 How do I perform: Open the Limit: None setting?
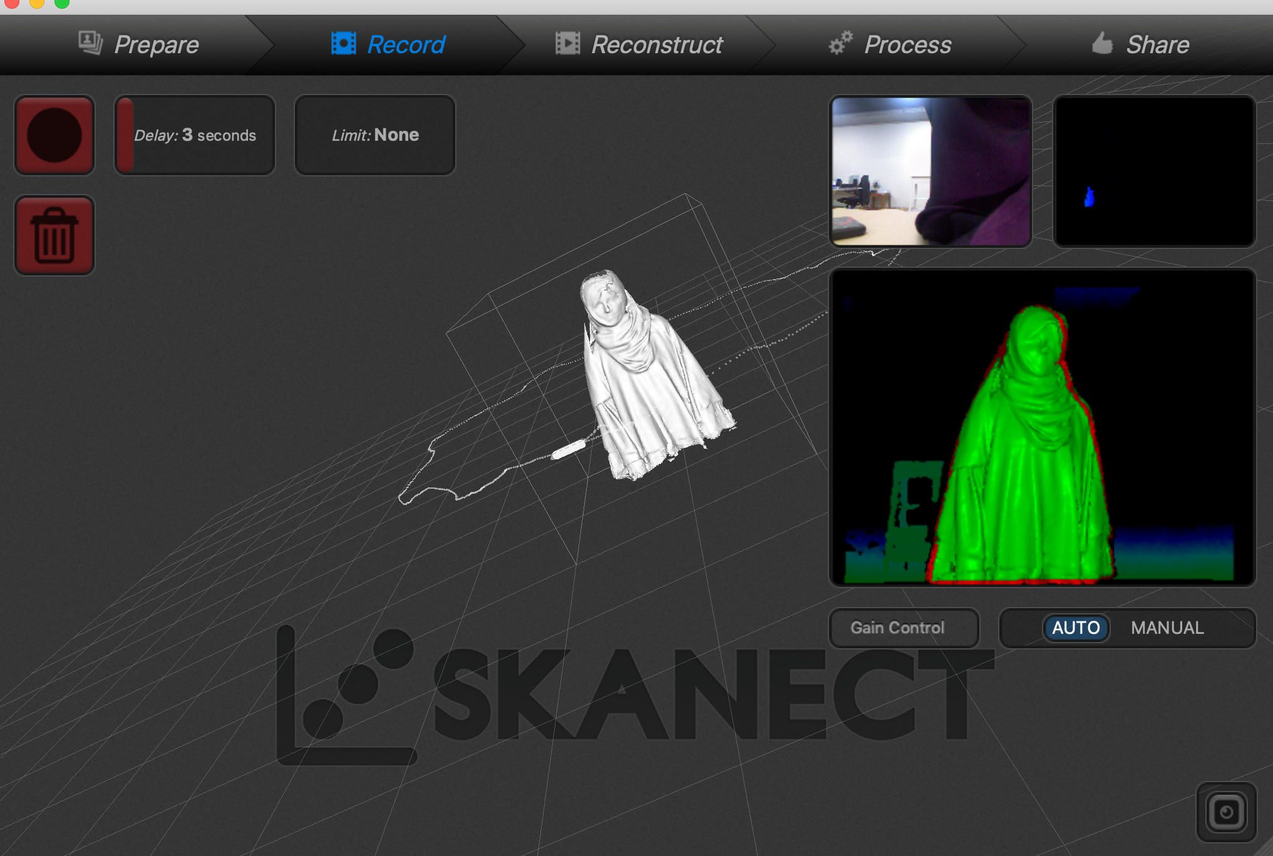coord(374,135)
